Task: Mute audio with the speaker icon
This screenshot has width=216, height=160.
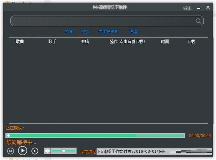Action: tap(48, 151)
